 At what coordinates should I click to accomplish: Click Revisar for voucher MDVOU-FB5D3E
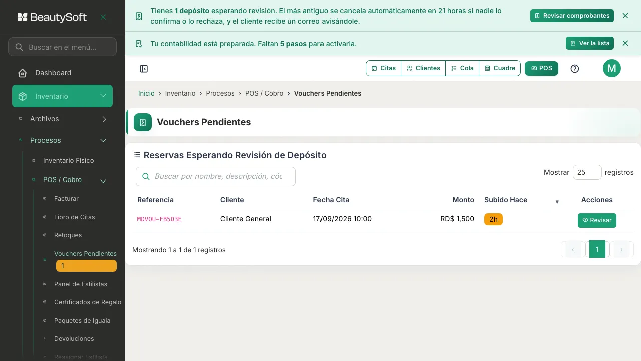597,220
